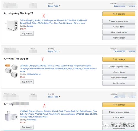The width and height of the screenshot is (138, 131).
Task: Archive the 5-Port Charging Station order
Action: click(x=119, y=38)
